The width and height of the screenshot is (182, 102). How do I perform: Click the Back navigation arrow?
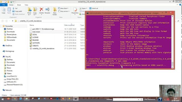3,21
